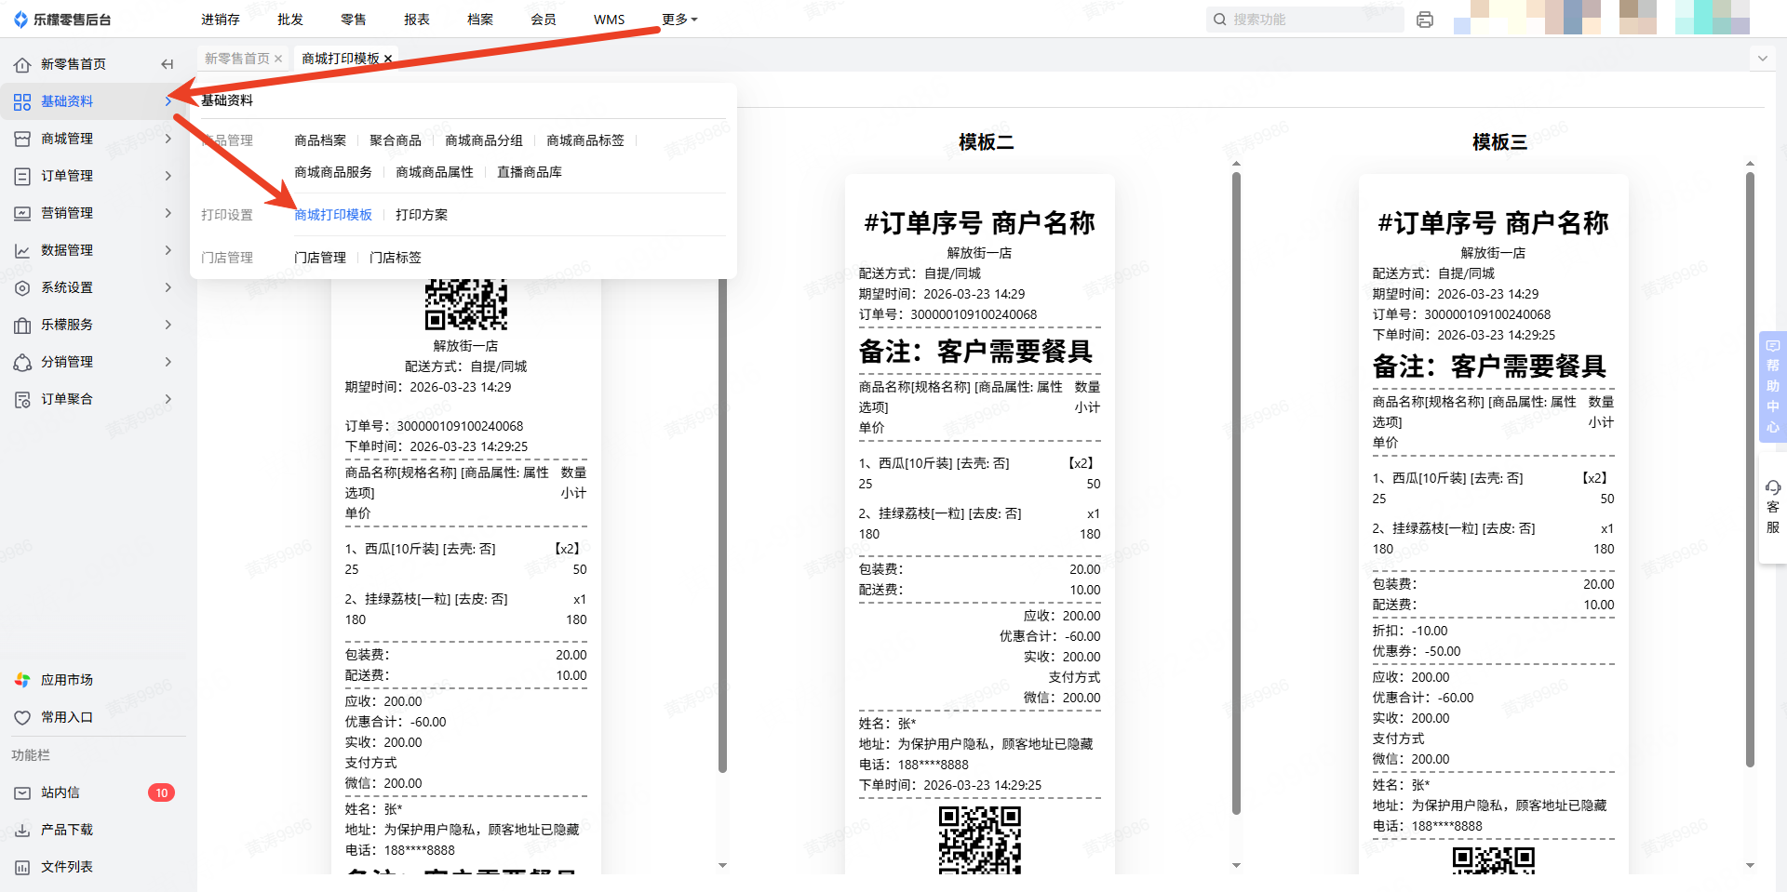Expand tab list chevron at right
The height and width of the screenshot is (892, 1787).
tap(1762, 59)
